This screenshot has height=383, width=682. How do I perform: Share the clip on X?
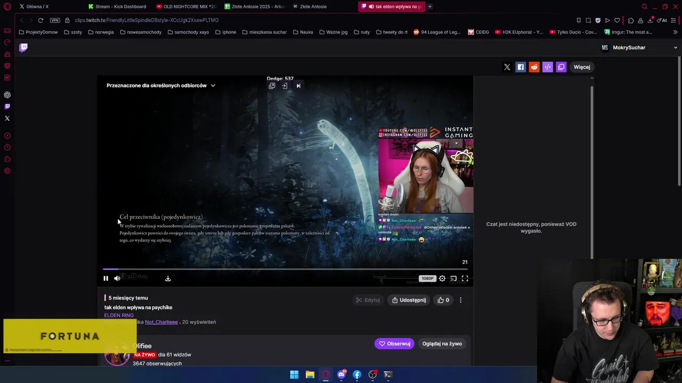coord(507,67)
